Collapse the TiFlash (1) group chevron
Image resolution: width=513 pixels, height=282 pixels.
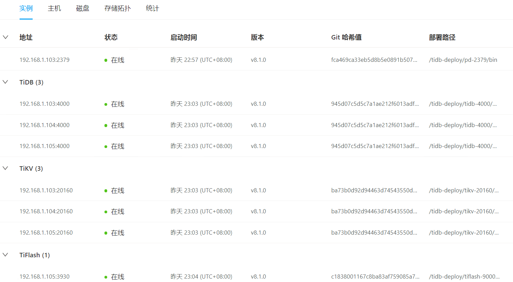[x=5, y=255]
